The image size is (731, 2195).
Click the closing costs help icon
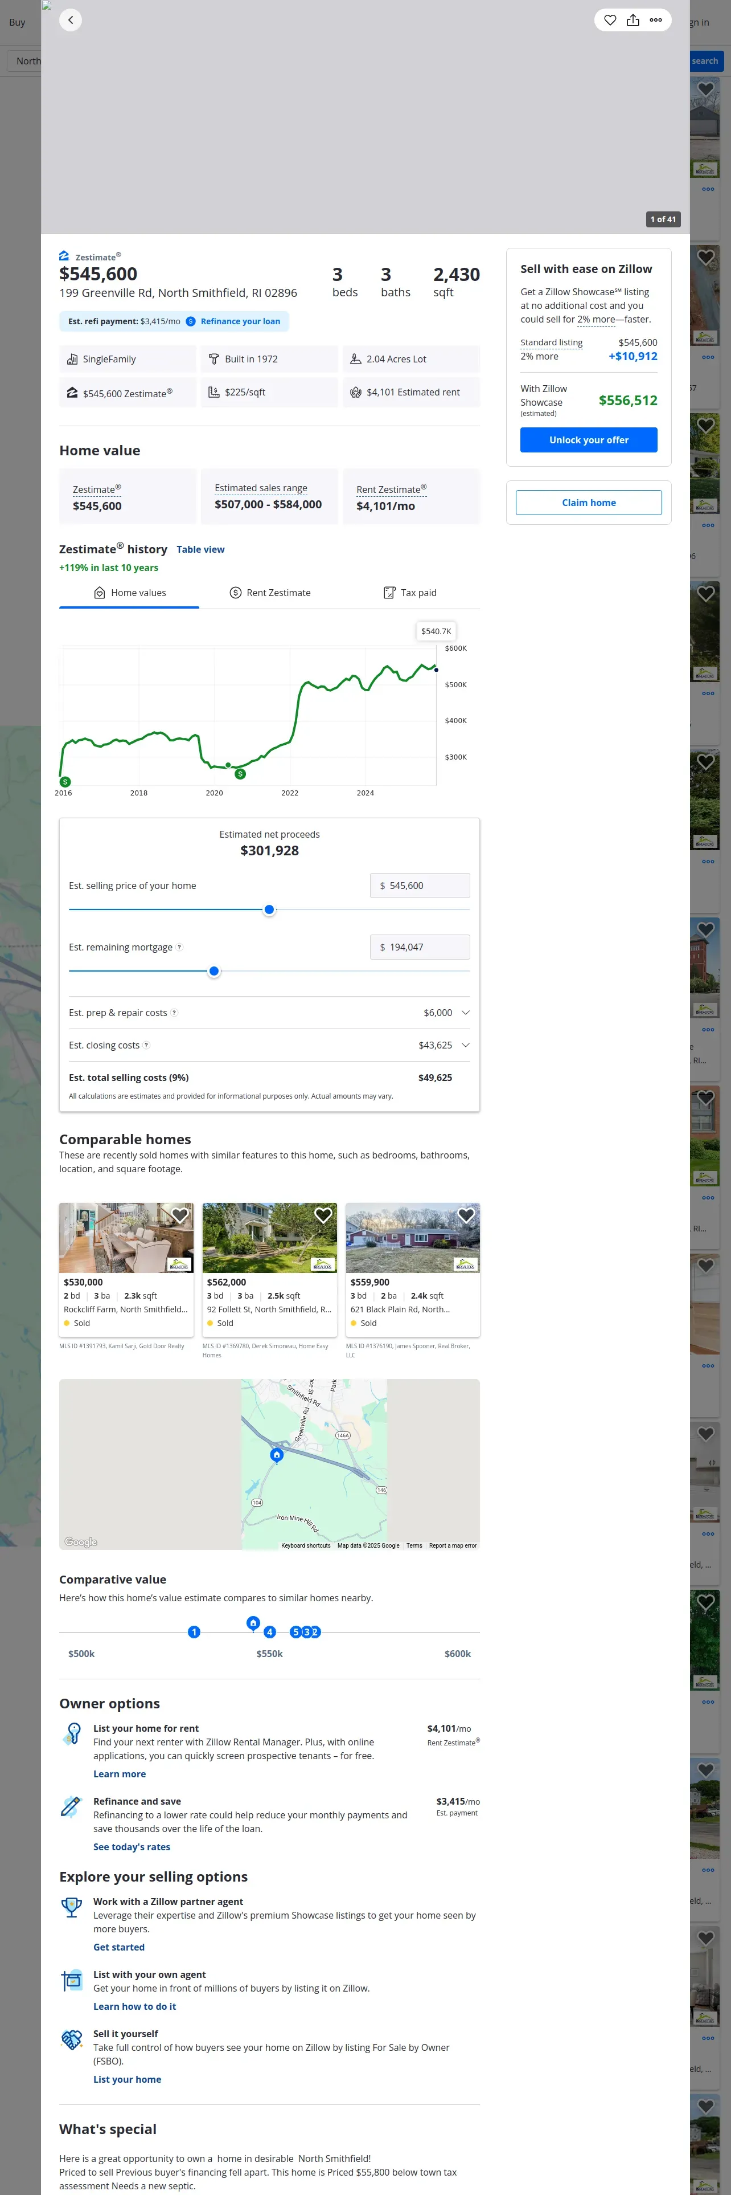[x=146, y=1045]
